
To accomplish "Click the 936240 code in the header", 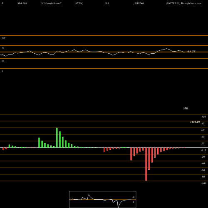I will (139, 3).
